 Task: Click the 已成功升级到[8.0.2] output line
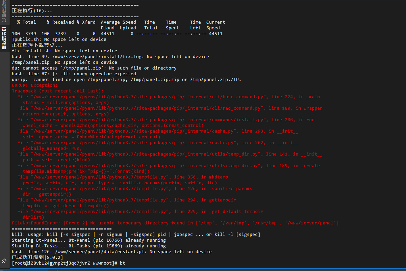pos(37,257)
